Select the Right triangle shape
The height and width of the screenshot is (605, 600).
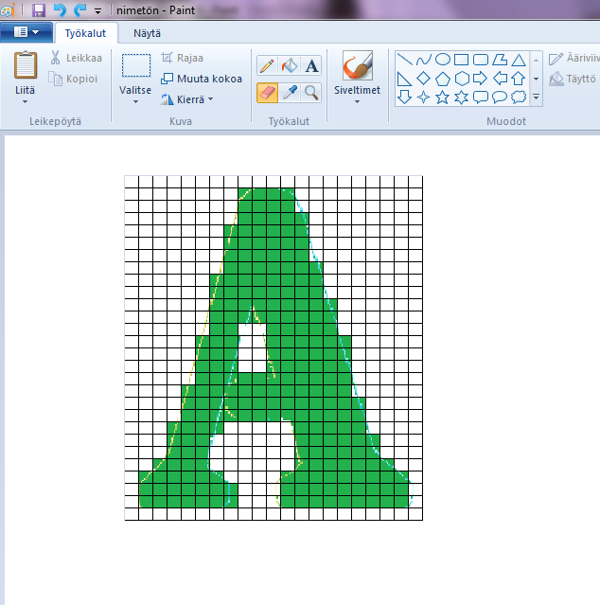pos(404,79)
